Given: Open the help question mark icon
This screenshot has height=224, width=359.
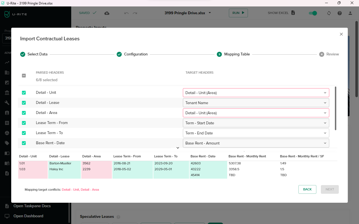Looking at the screenshot, I should pyautogui.click(x=339, y=13).
